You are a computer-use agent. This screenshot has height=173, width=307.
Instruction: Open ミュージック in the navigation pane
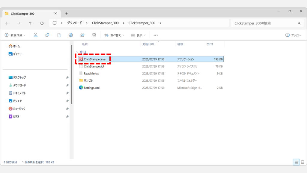17,109
